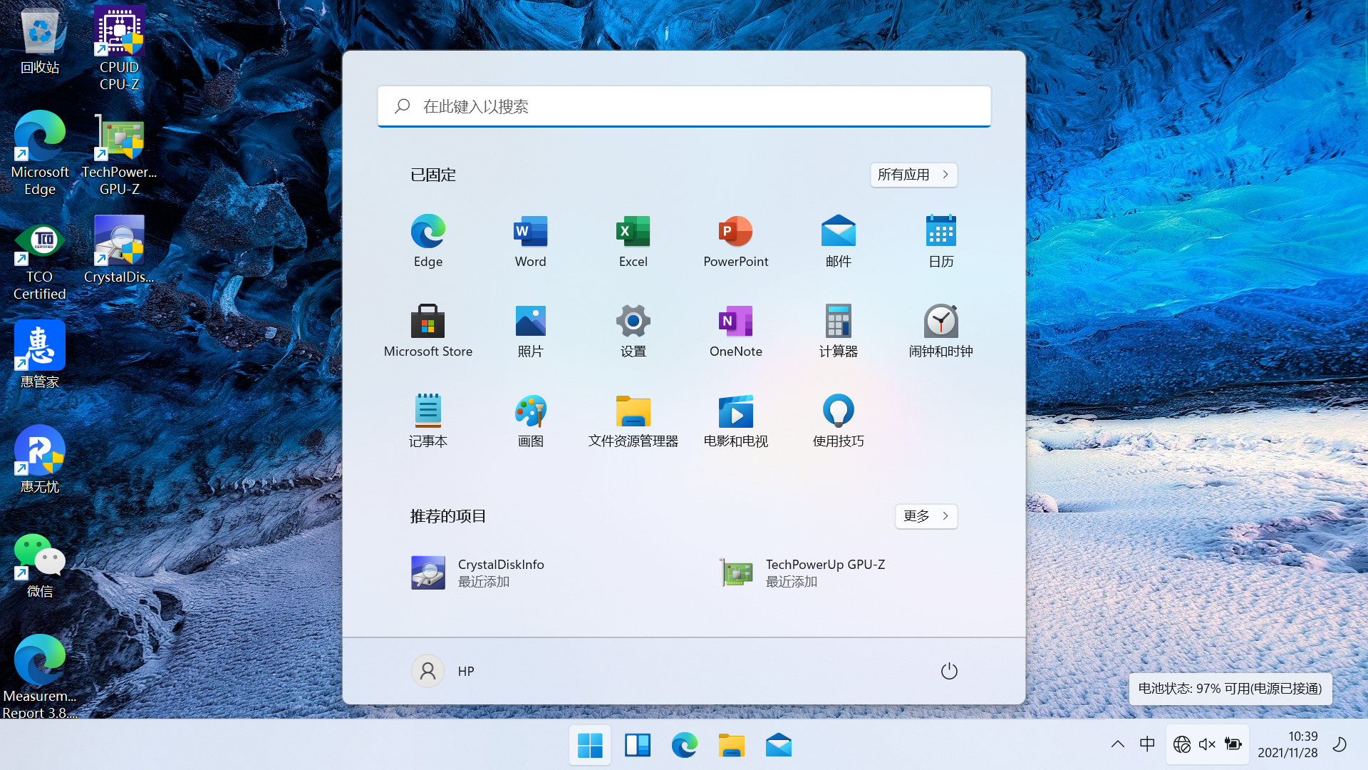The height and width of the screenshot is (770, 1368).
Task: Click the network globe tray icon
Action: (x=1181, y=744)
